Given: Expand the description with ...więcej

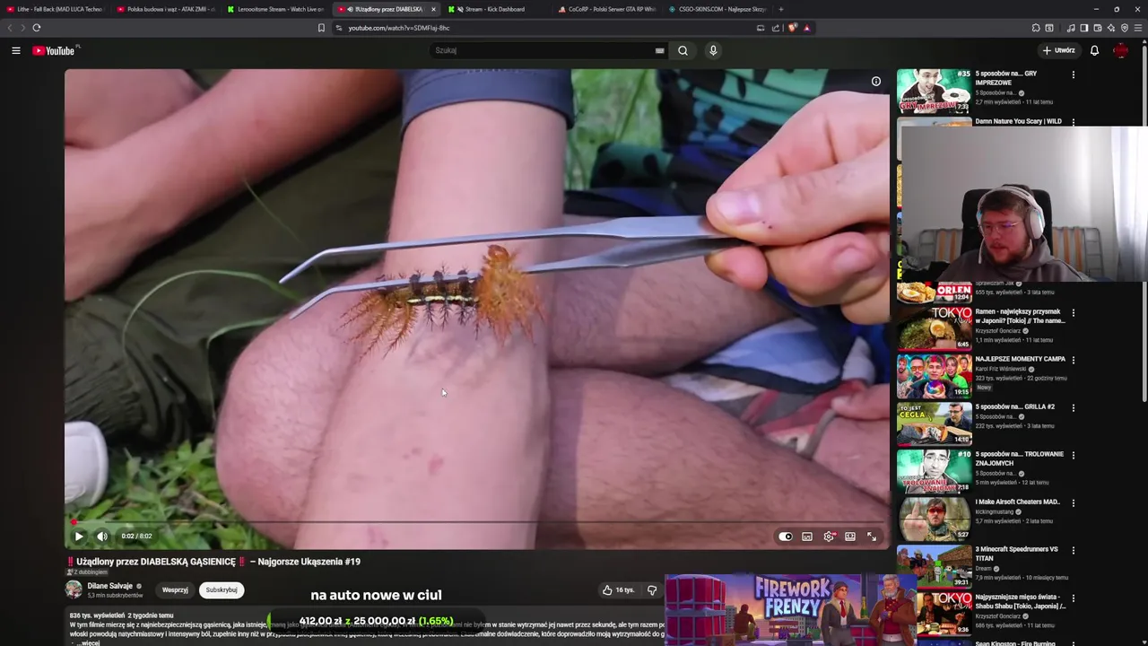Looking at the screenshot, I should (89, 642).
